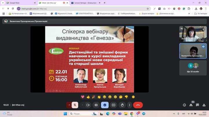The height and width of the screenshot is (117, 209).
Task: Open Любов video tile
Action: [193, 34]
